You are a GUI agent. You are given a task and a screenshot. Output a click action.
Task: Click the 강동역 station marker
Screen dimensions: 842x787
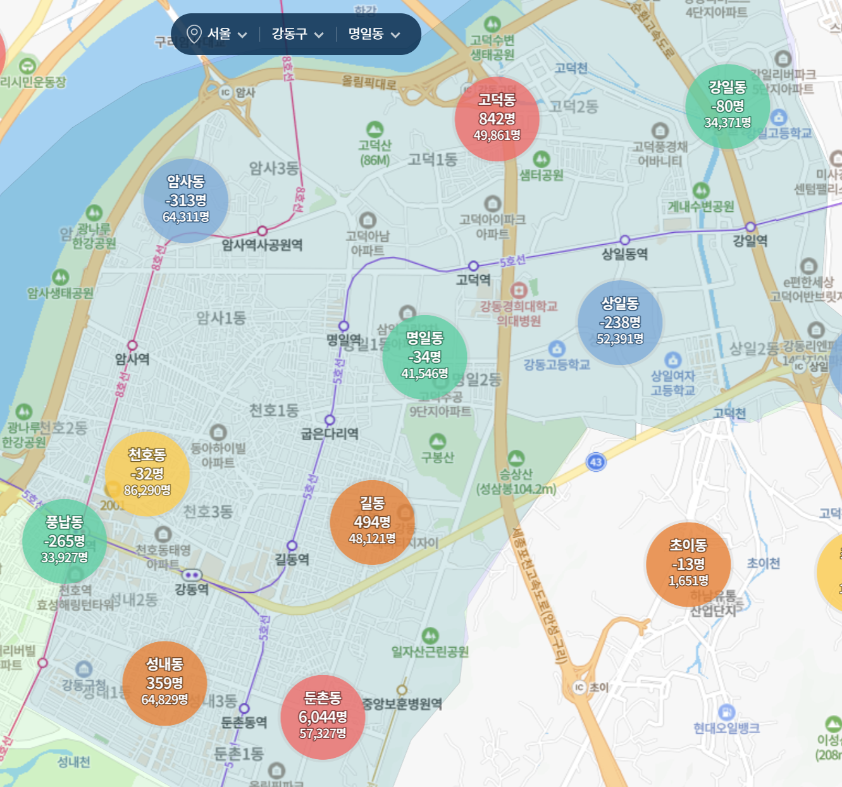coord(192,575)
